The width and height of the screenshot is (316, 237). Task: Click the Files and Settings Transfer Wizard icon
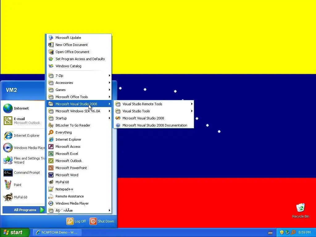point(8,160)
